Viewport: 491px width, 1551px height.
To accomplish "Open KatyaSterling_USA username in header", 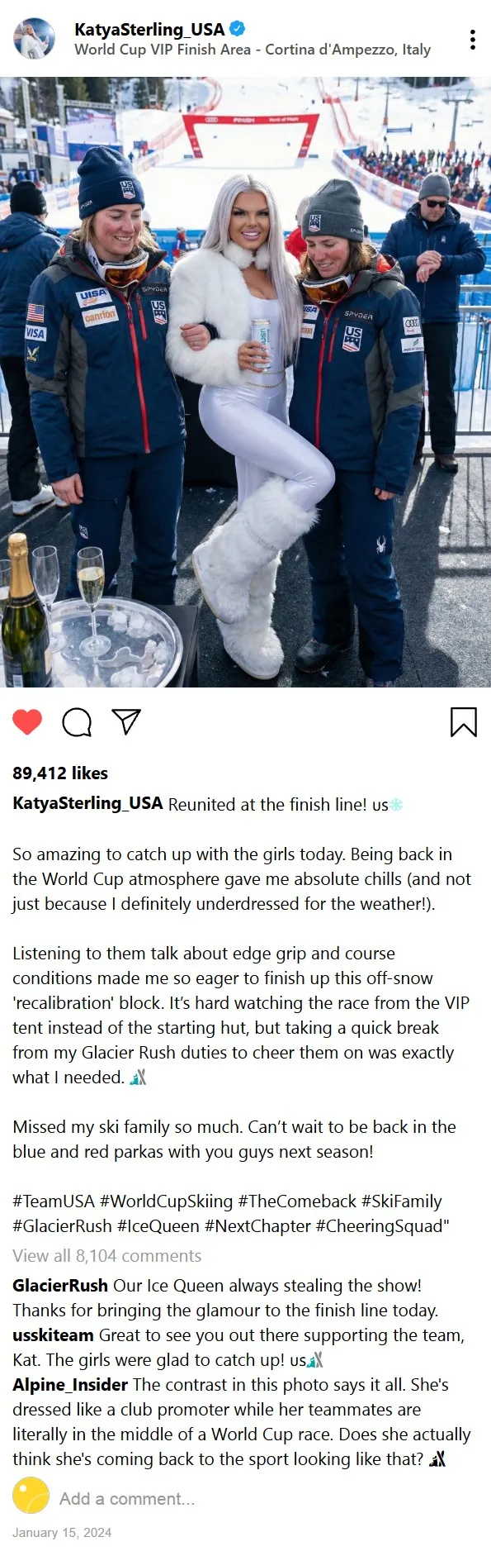I will point(149,29).
